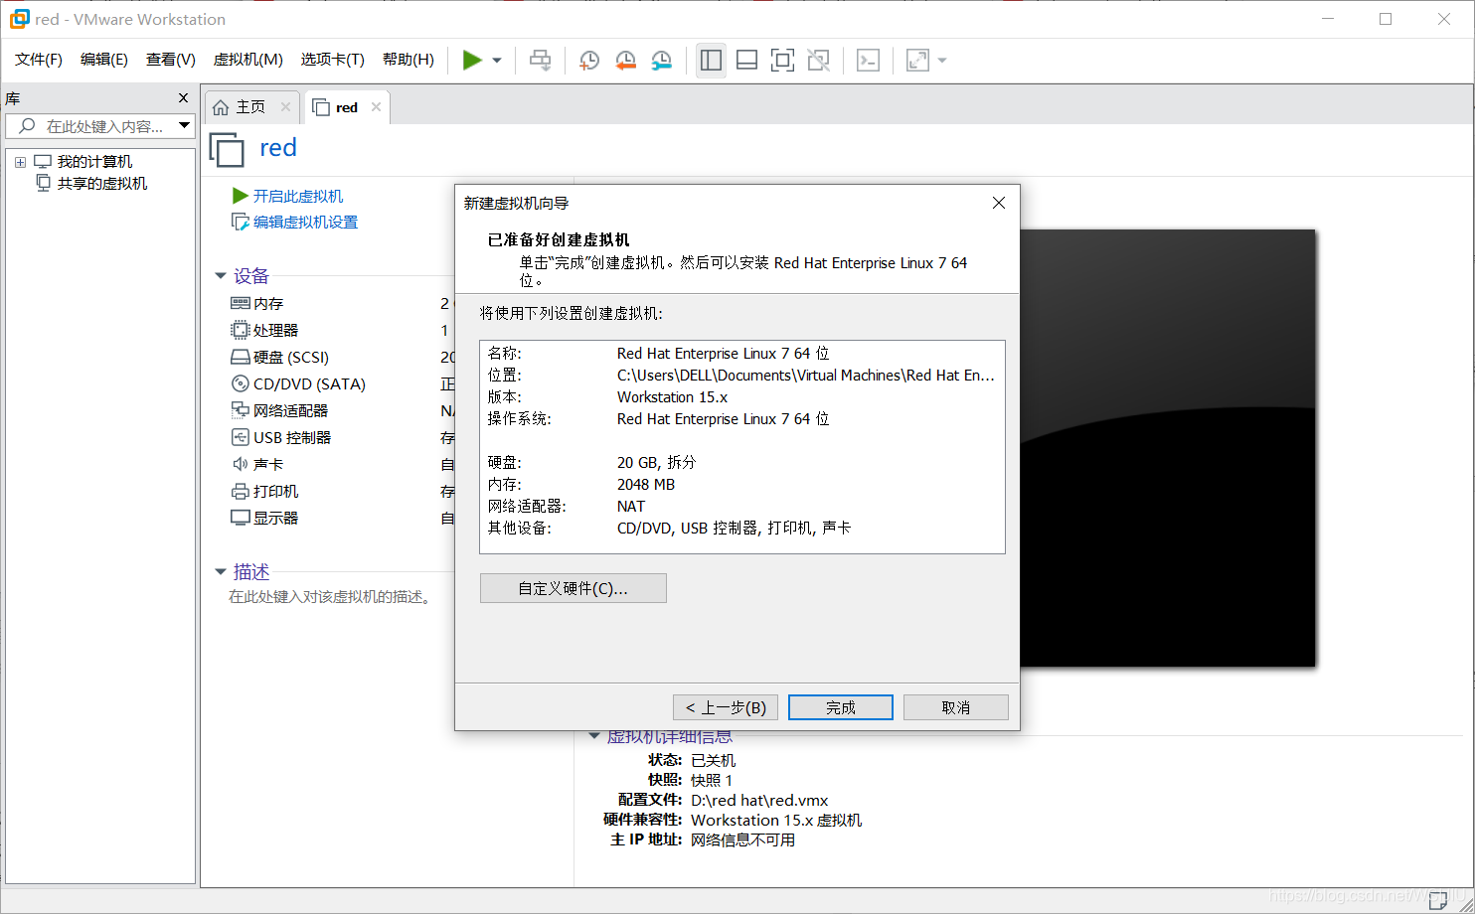Open the 帮助(H) menu

tap(409, 60)
